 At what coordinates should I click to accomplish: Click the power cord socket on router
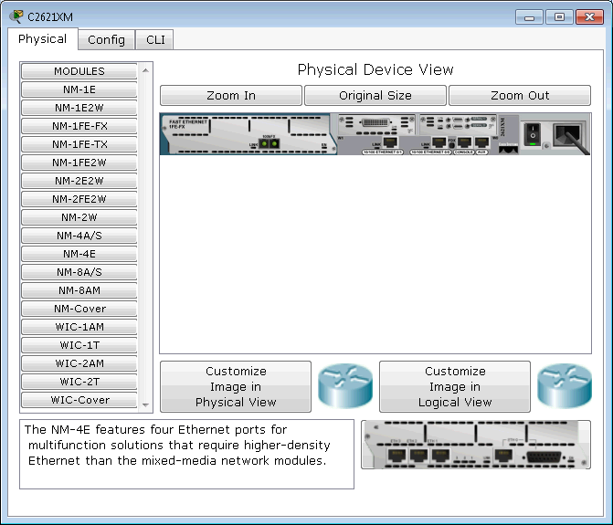tap(568, 134)
